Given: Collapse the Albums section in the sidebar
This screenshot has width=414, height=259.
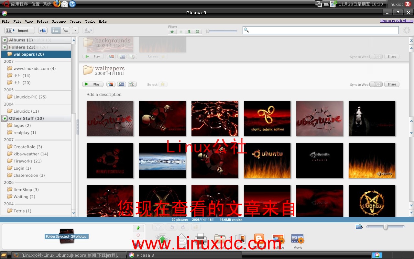Looking at the screenshot, I should (5, 40).
